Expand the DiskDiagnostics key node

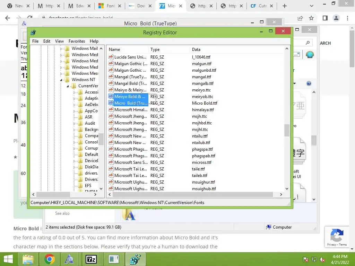point(74,167)
